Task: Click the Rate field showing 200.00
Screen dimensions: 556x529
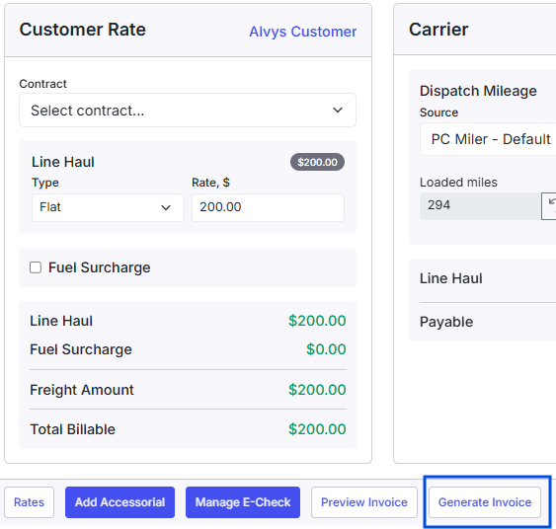Action: coord(268,207)
